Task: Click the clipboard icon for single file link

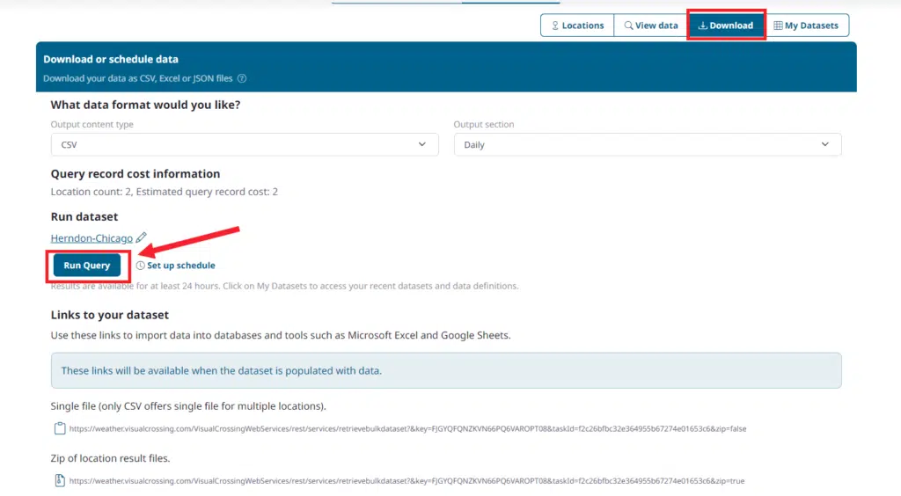Action: pos(60,429)
